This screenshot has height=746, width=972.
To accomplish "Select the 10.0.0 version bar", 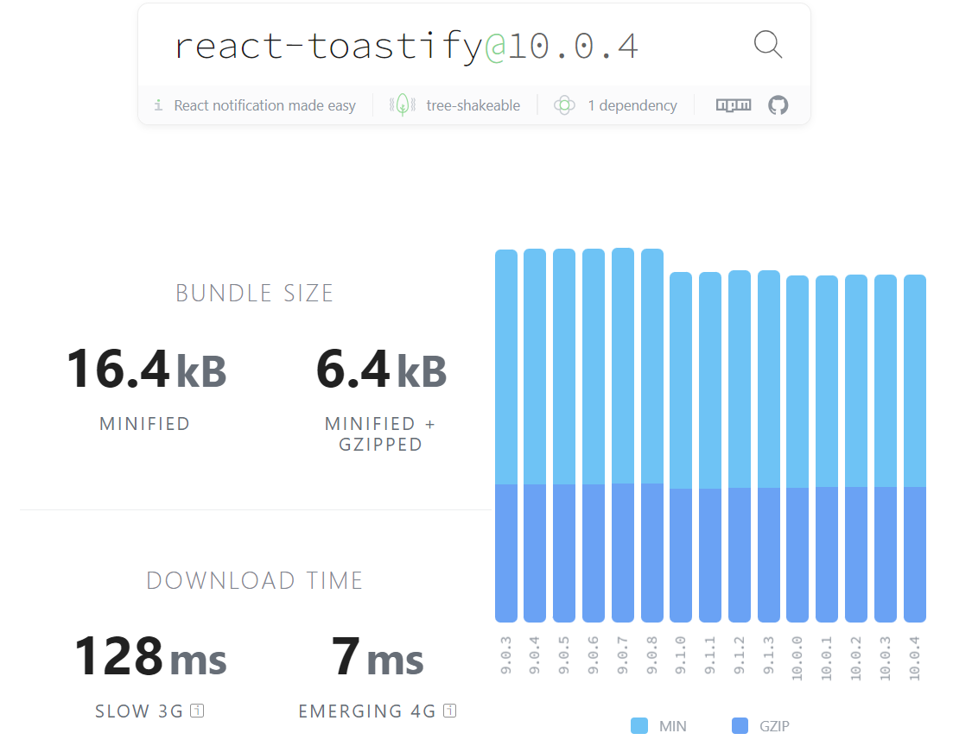I will click(797, 449).
